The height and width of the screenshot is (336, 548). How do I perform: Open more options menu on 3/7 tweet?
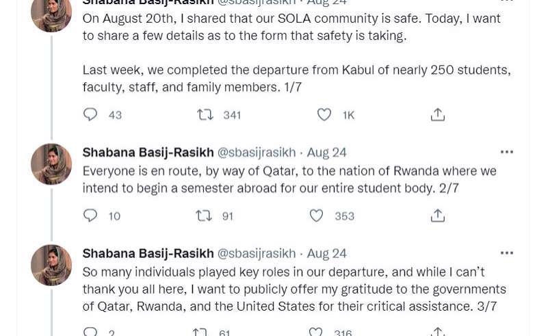[x=506, y=253]
